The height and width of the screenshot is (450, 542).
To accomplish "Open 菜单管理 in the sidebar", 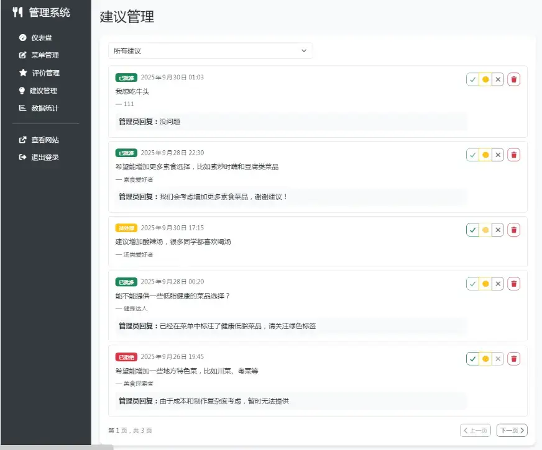I will 45,55.
